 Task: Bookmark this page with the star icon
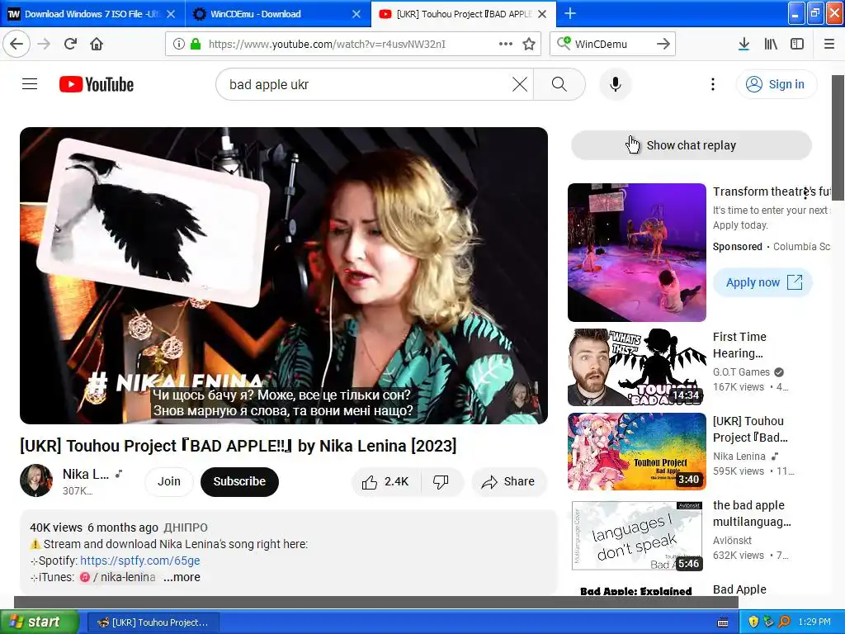[x=529, y=44]
